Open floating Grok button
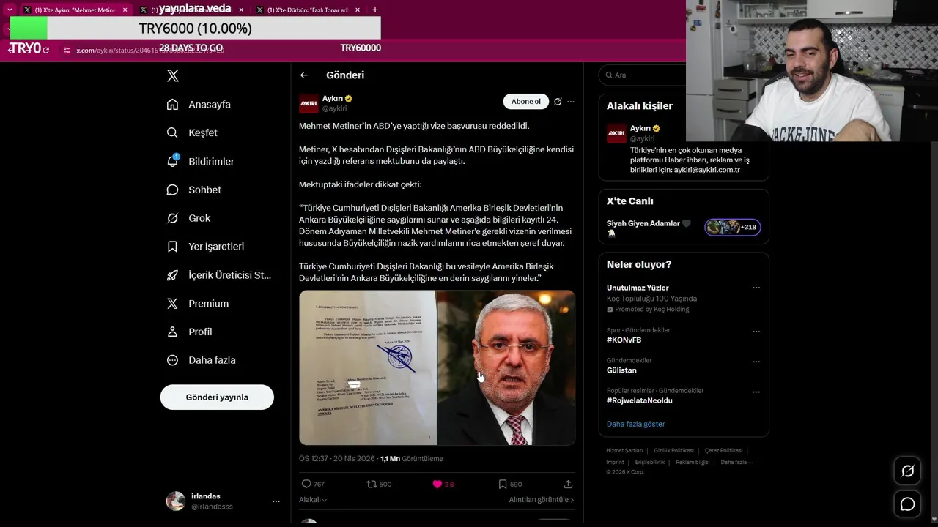Screen dimensions: 938x527 907,471
